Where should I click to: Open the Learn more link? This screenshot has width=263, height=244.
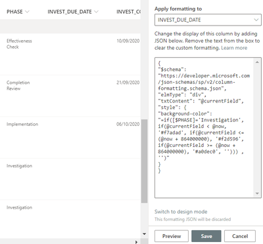[234, 48]
